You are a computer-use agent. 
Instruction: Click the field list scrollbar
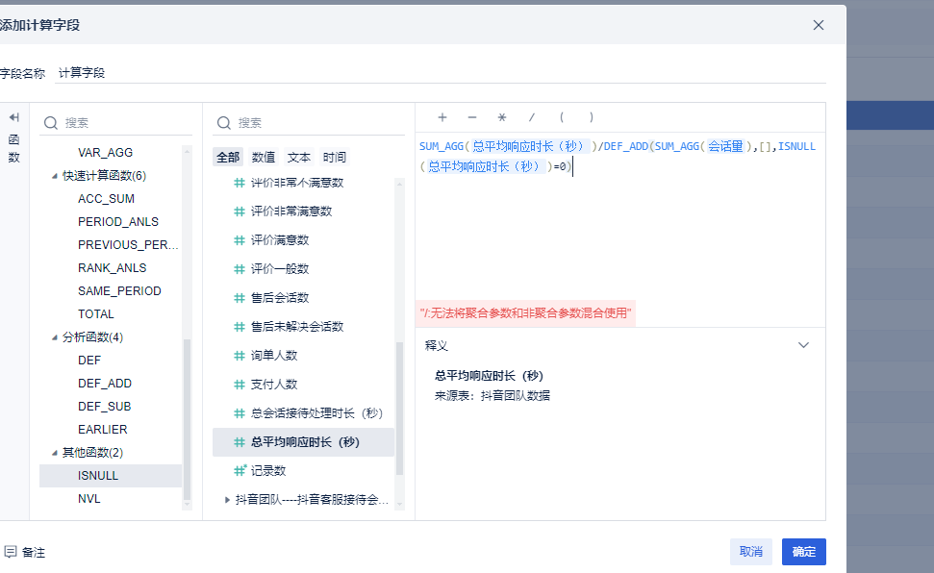click(400, 409)
